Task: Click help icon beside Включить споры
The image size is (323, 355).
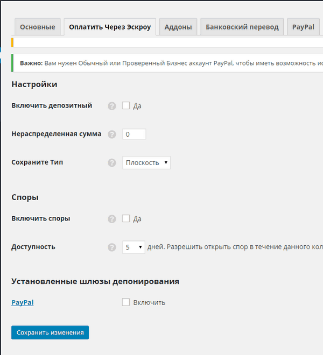Action: pyautogui.click(x=112, y=219)
